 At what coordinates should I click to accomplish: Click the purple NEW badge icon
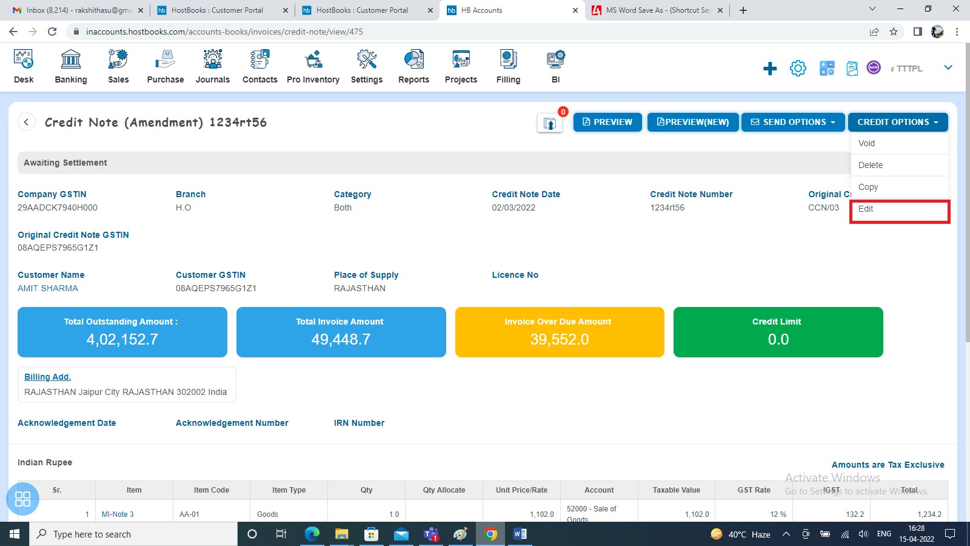click(874, 67)
